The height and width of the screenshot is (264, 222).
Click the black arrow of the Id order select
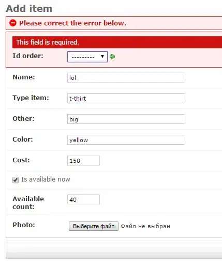click(x=102, y=57)
